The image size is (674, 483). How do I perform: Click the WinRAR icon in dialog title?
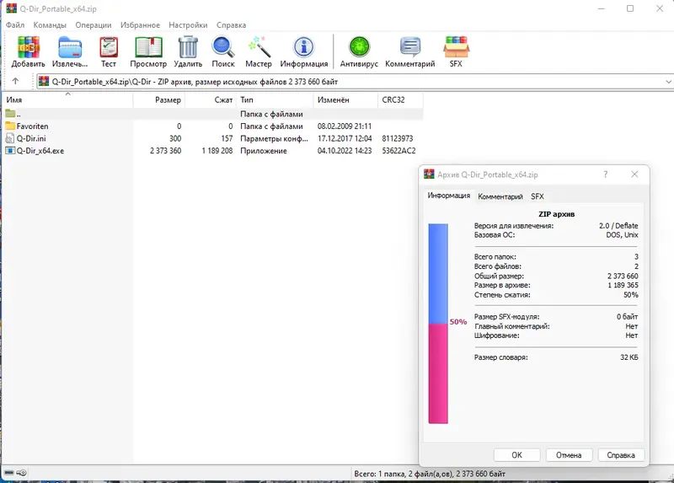coord(429,174)
